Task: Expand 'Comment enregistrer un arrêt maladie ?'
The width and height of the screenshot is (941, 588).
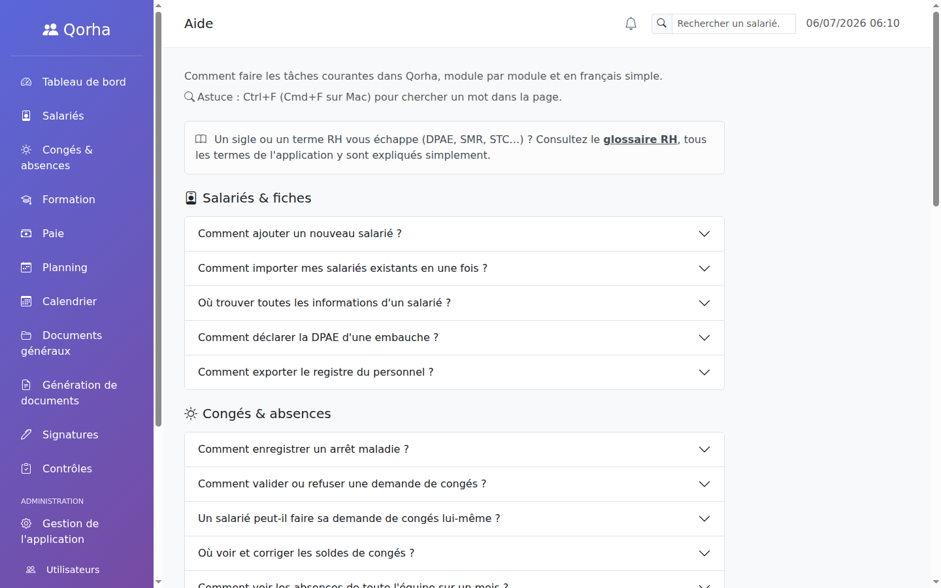Action: point(454,449)
